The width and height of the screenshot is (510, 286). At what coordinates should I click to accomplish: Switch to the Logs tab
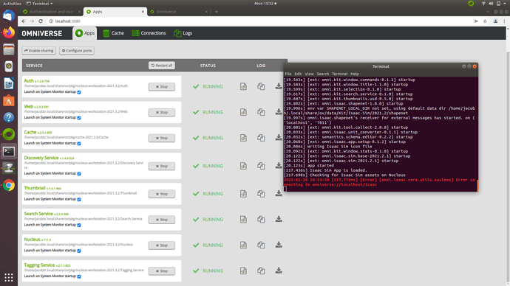tap(183, 33)
